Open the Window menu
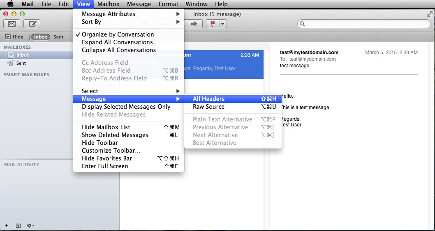 click(197, 4)
